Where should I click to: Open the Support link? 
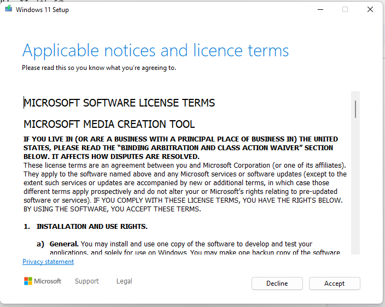pos(87,281)
